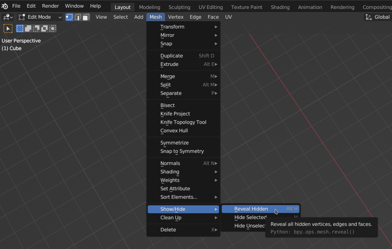This screenshot has width=392, height=249.
Task: Choose the intersect selection mode icon
Action: (53, 29)
